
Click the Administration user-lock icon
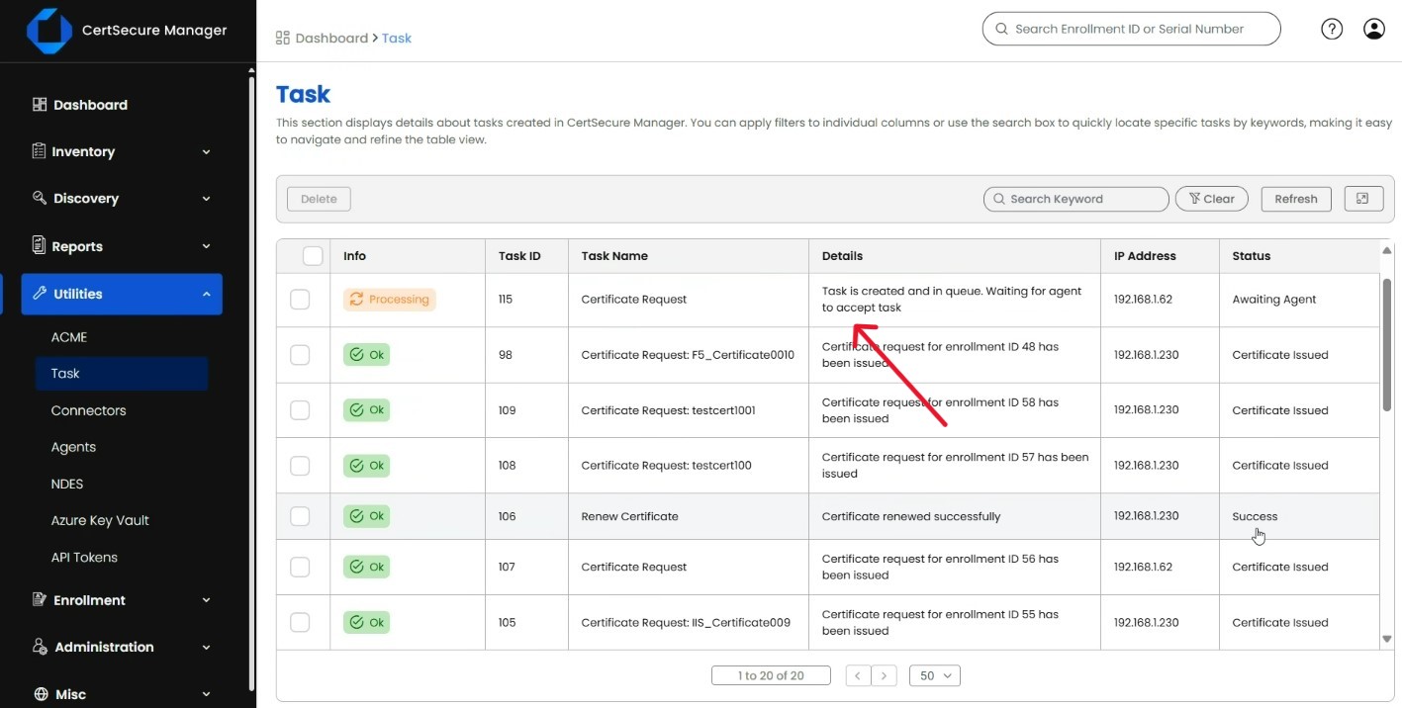[40, 647]
